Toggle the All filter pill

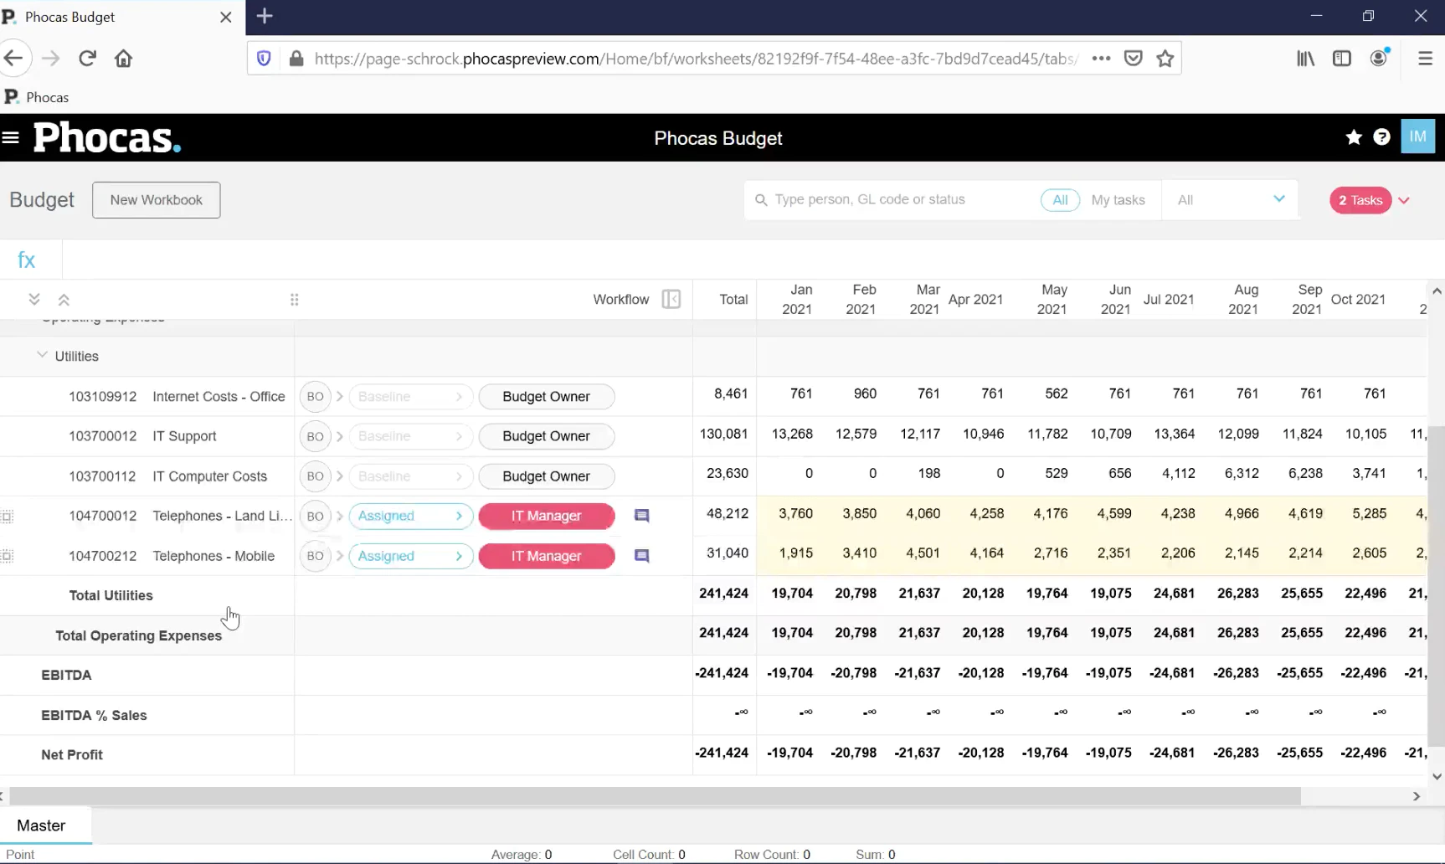point(1060,200)
